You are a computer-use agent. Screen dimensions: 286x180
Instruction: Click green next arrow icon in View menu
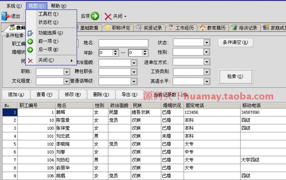pos(30,50)
